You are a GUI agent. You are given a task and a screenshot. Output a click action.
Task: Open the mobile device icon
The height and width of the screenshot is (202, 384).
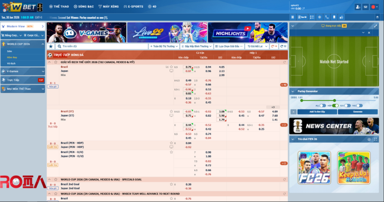[x=334, y=17]
